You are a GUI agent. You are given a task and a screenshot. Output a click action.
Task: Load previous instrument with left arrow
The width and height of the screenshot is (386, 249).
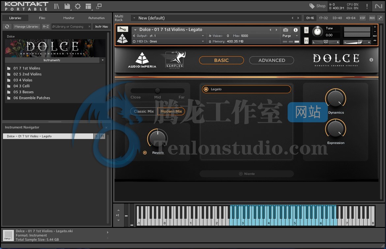[x=270, y=30]
